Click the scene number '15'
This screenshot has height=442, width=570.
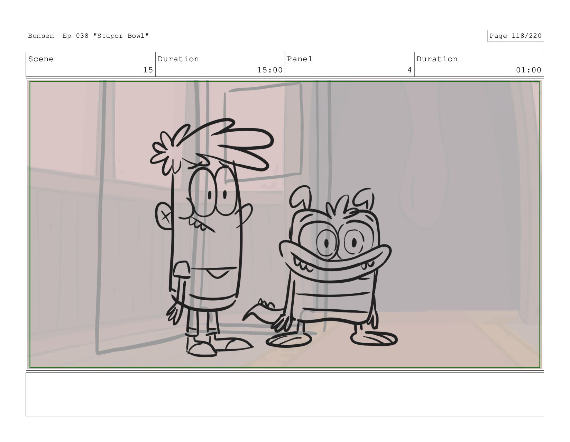(x=148, y=70)
